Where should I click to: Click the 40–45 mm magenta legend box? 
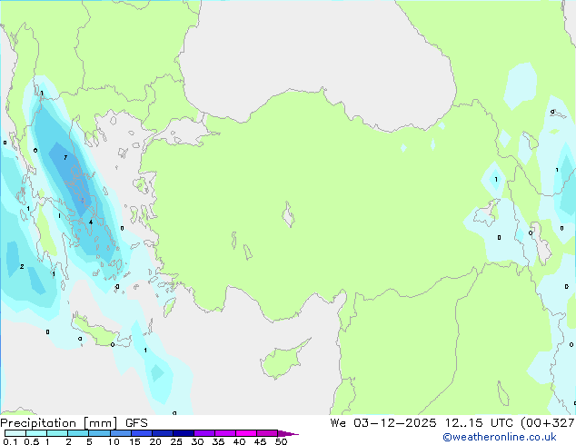pos(246,433)
